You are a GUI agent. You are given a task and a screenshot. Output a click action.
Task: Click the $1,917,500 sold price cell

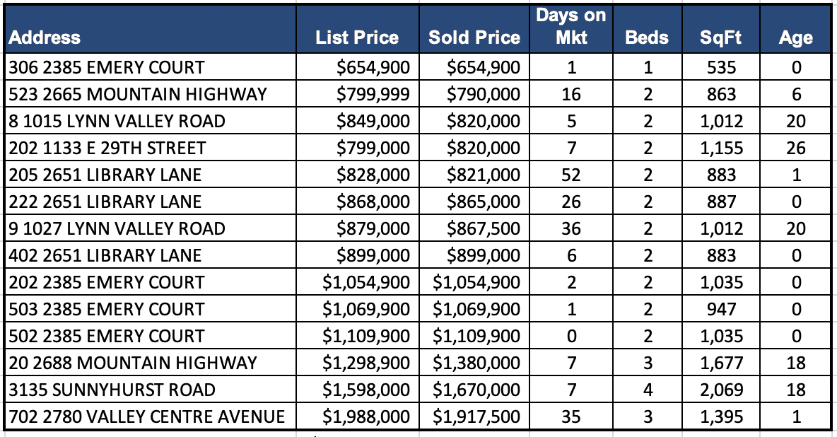click(x=476, y=417)
